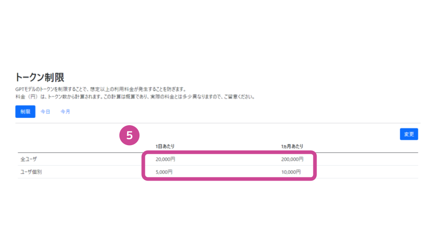
Task: Click the 10,000円 per-user monthly value
Action: click(291, 172)
